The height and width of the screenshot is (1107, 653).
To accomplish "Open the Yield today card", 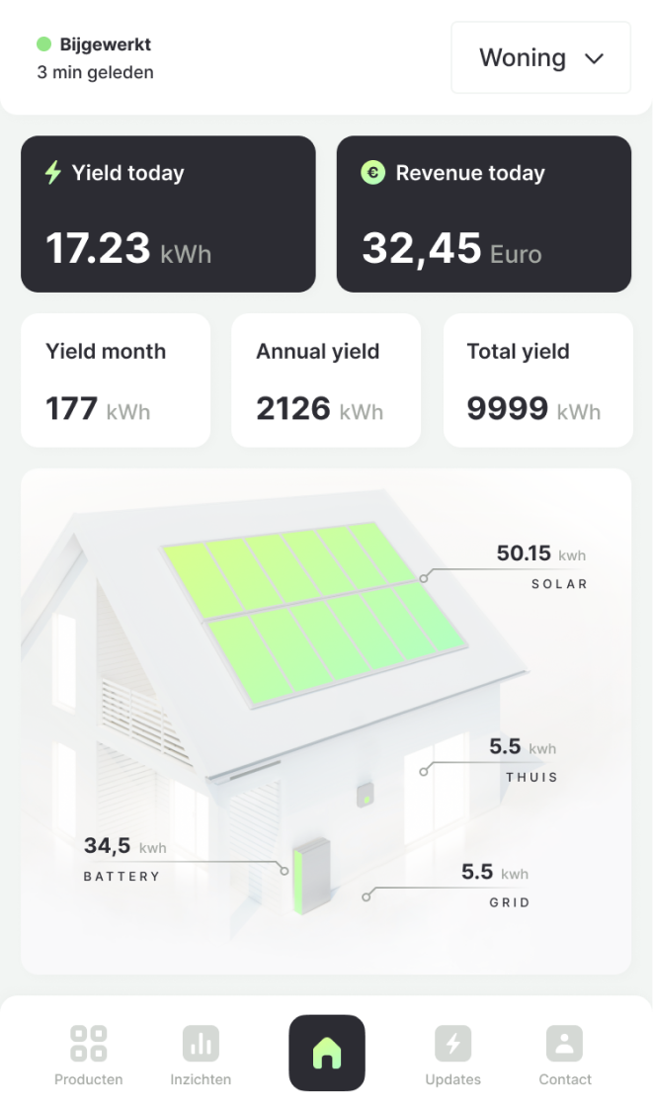I will tap(168, 213).
